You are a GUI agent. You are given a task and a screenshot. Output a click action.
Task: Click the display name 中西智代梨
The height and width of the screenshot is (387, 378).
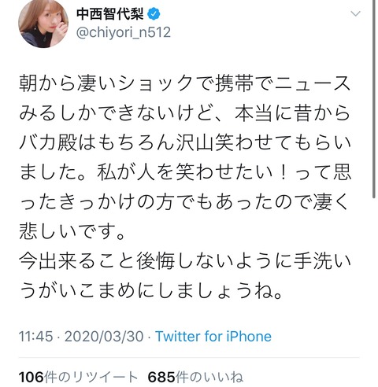click(110, 14)
